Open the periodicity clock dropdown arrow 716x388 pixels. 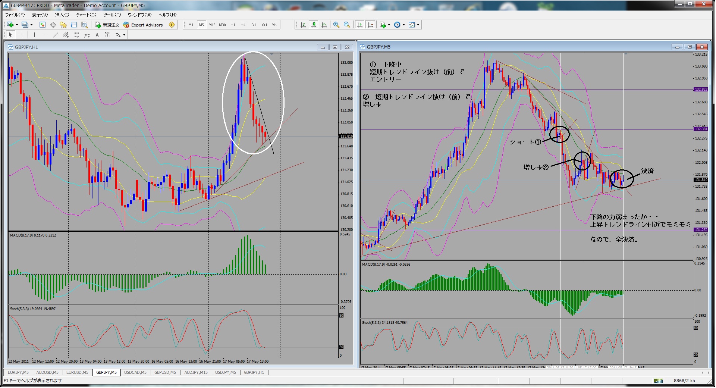403,25
